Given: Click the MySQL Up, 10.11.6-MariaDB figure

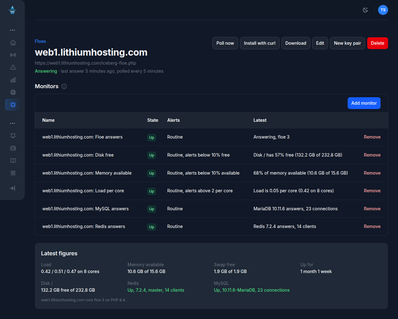Looking at the screenshot, I should [252, 290].
